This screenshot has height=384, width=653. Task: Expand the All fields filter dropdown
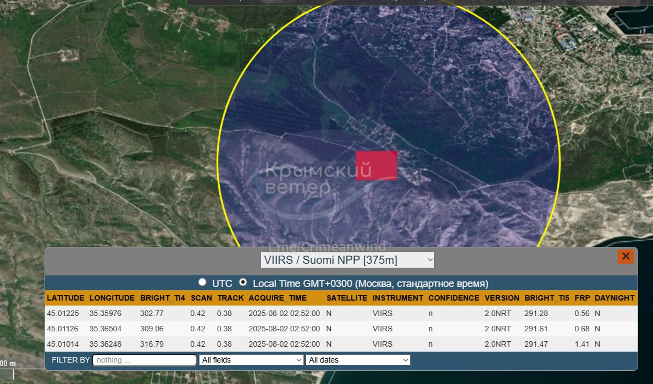coord(251,360)
